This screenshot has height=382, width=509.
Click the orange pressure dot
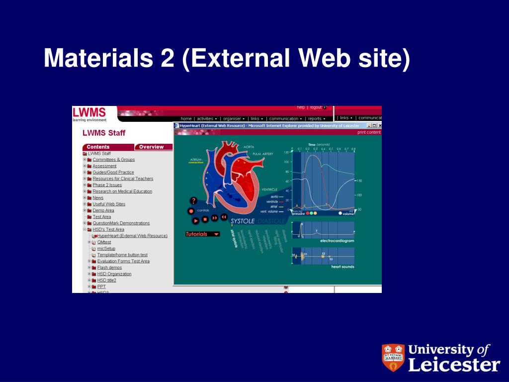click(315, 213)
